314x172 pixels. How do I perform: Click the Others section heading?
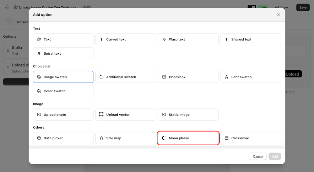39,127
